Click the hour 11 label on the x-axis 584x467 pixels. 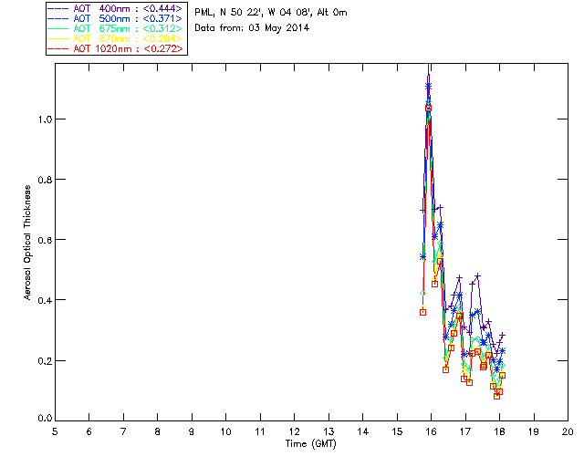point(259,431)
